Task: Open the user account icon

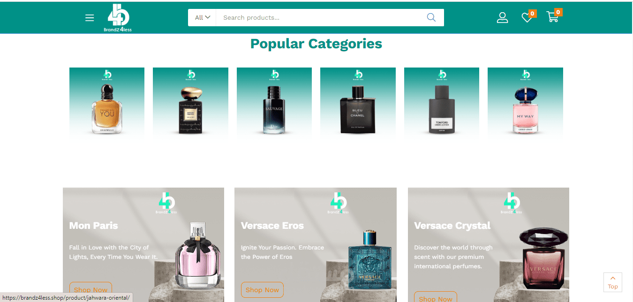Action: 502,18
